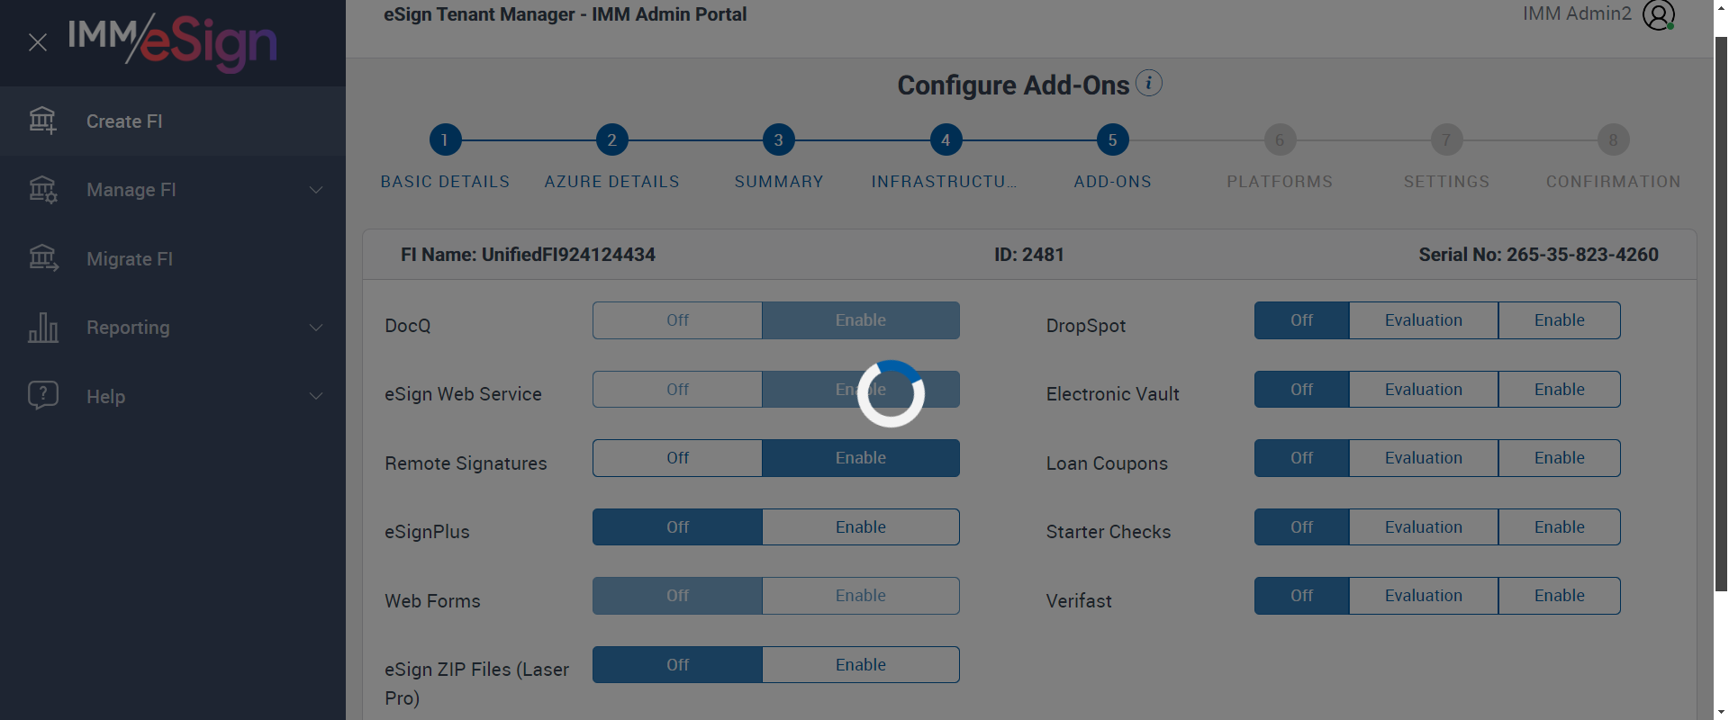
Task: Click the Create FI bank icon
Action: [x=42, y=121]
